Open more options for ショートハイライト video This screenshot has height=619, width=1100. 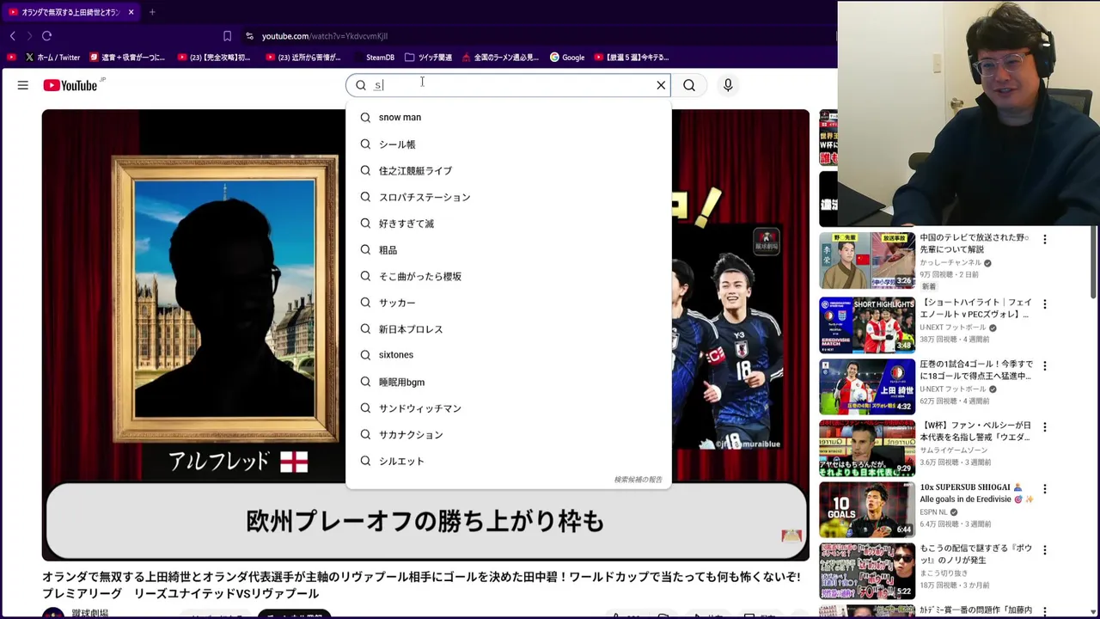1045,304
